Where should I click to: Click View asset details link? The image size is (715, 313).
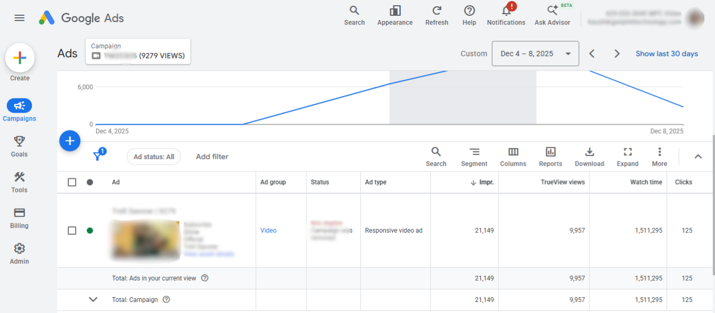pyautogui.click(x=209, y=254)
